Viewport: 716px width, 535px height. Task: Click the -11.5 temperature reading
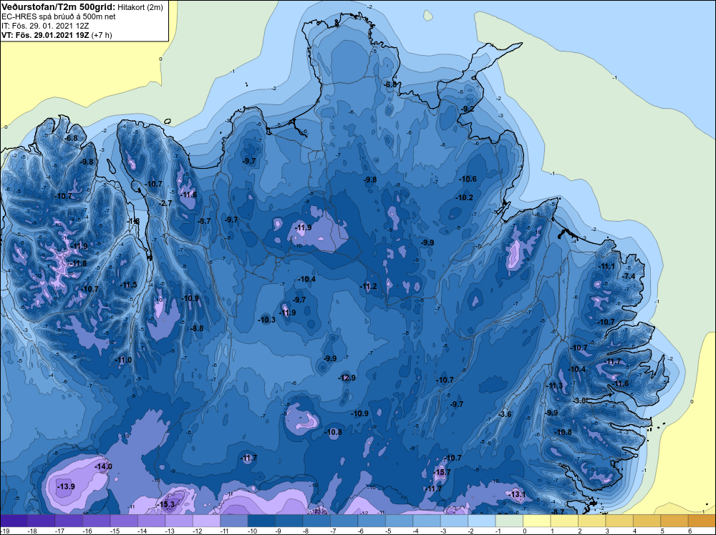[128, 285]
